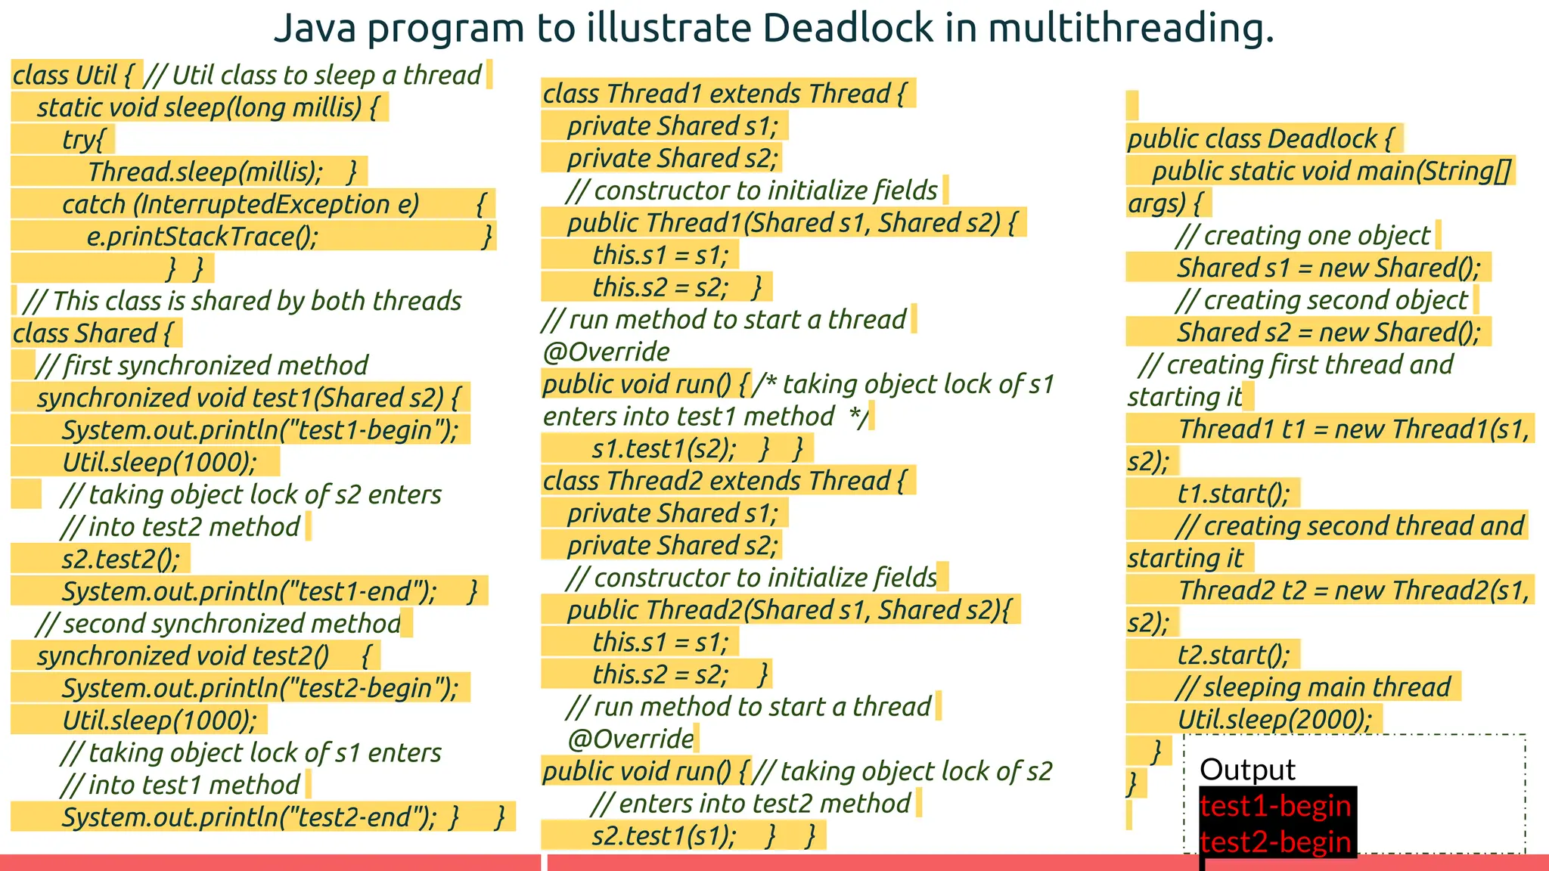Click the 'Output' label

point(1247,770)
